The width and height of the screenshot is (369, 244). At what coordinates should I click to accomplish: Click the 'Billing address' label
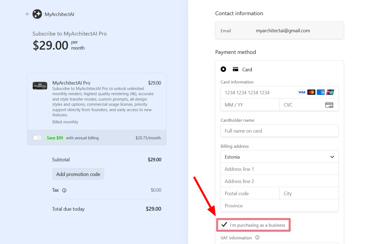coord(234,146)
